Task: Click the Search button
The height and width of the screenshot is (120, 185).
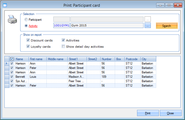Action: coord(167,26)
